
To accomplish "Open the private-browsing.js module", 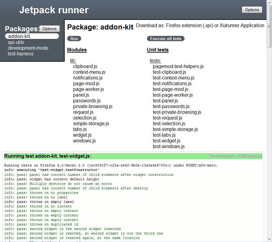I will 93,106.
